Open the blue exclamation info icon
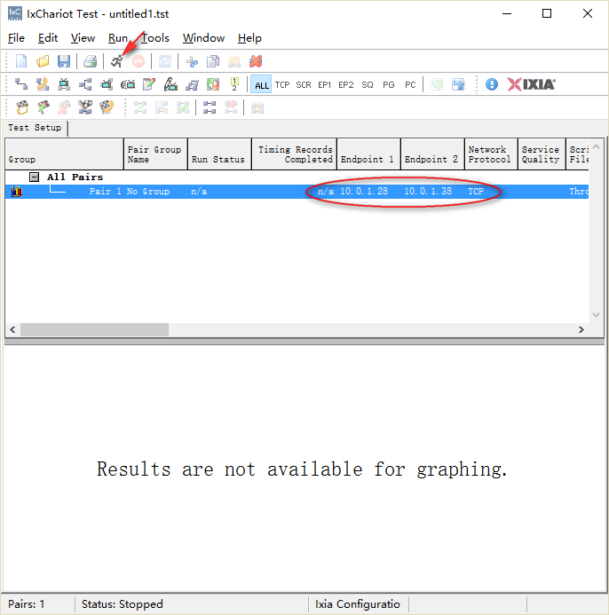 click(491, 84)
